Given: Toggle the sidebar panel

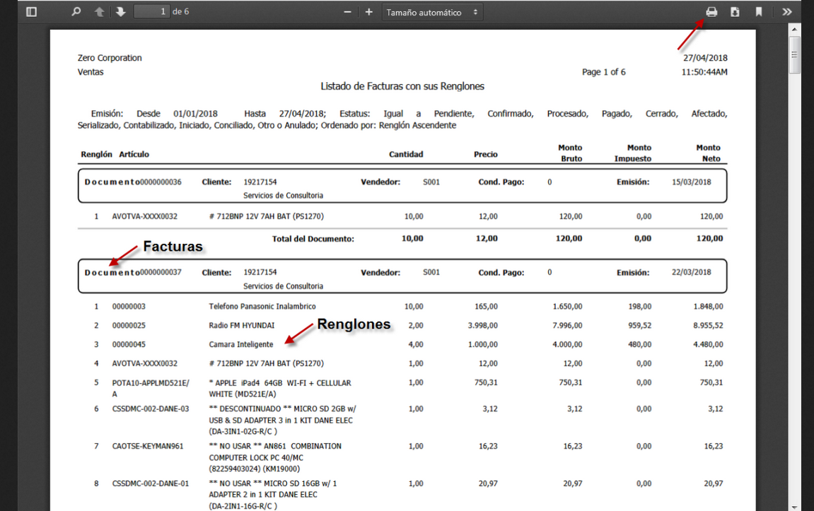Looking at the screenshot, I should (31, 12).
